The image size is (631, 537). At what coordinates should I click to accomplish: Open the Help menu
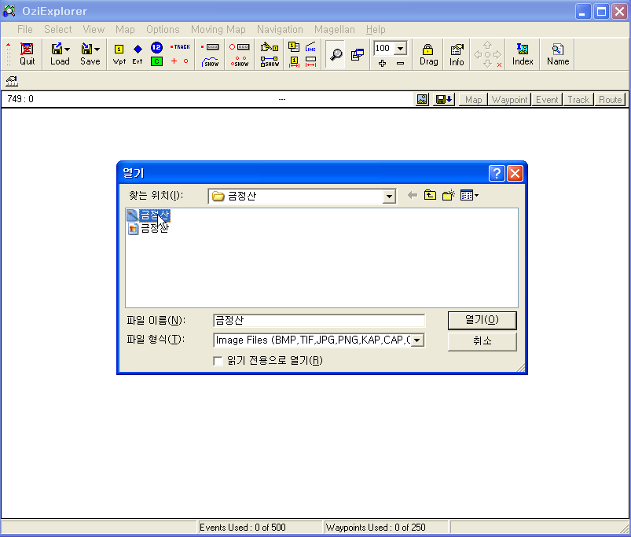click(x=376, y=29)
